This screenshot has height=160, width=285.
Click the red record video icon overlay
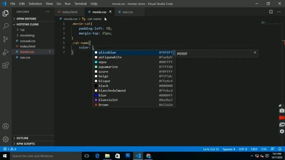coord(282,118)
